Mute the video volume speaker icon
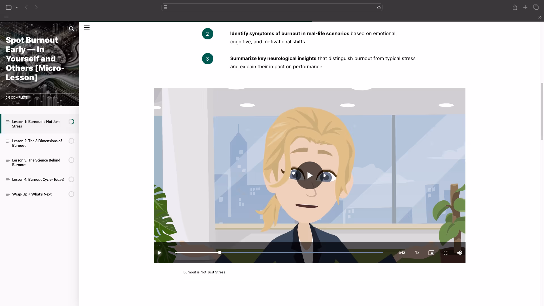This screenshot has height=306, width=544. click(460, 253)
